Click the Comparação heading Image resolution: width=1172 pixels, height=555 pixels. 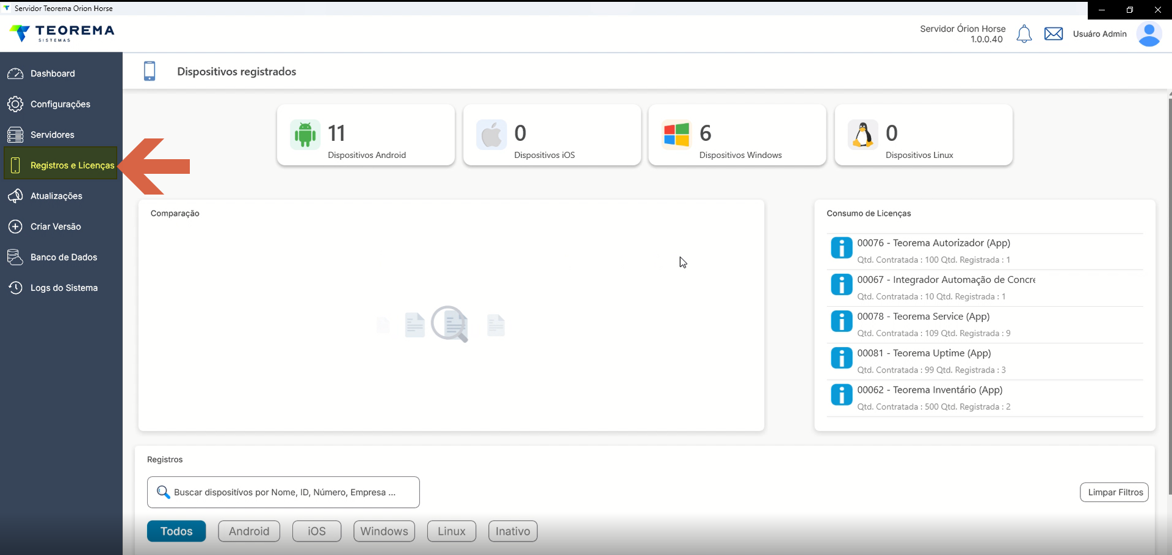pyautogui.click(x=175, y=213)
